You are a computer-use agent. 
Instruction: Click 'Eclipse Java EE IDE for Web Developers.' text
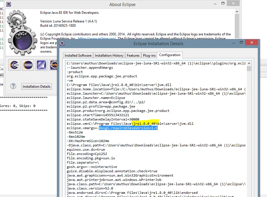70,13
